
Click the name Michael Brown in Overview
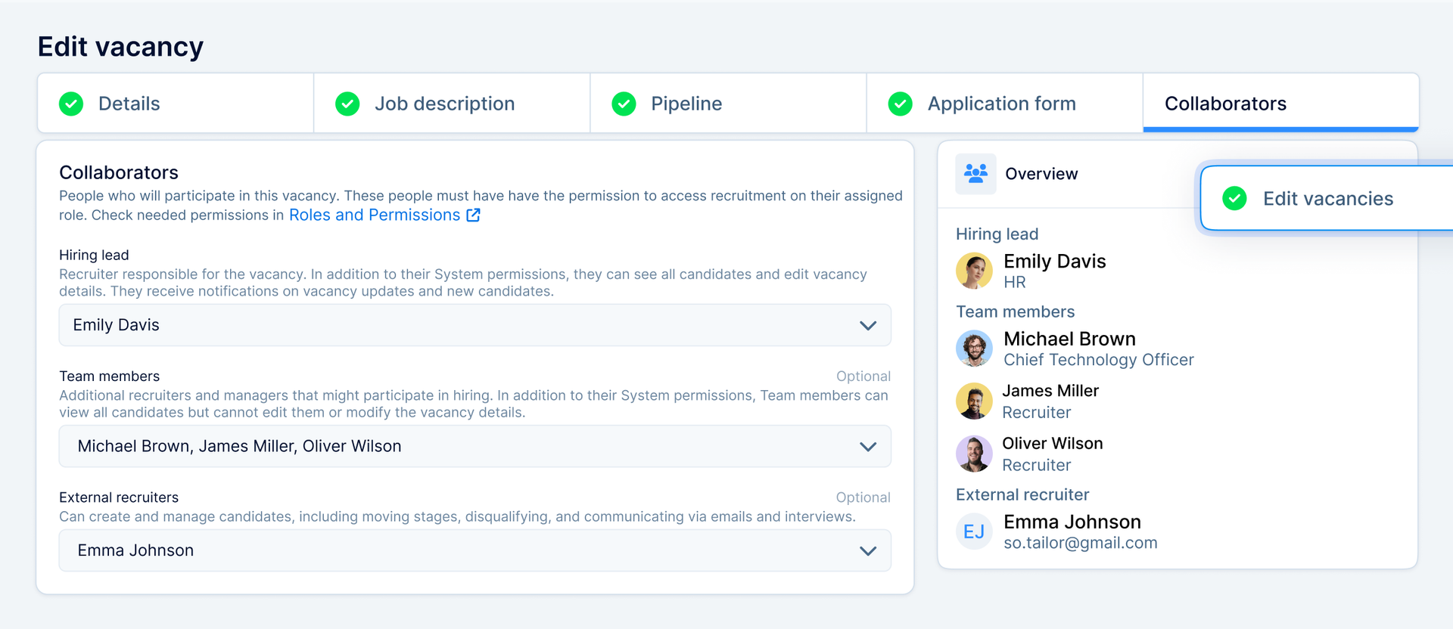(1069, 339)
